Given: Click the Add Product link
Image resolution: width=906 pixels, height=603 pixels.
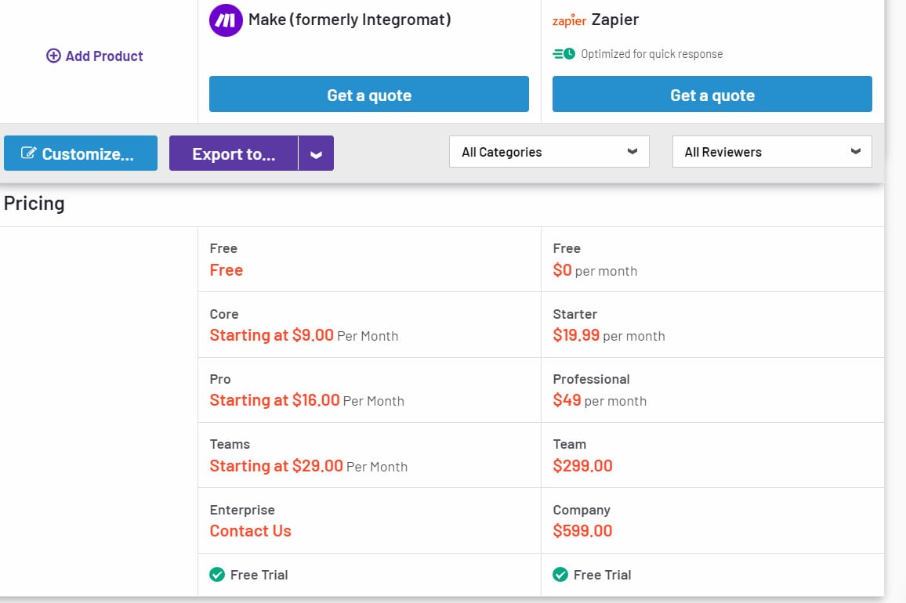Looking at the screenshot, I should (95, 56).
